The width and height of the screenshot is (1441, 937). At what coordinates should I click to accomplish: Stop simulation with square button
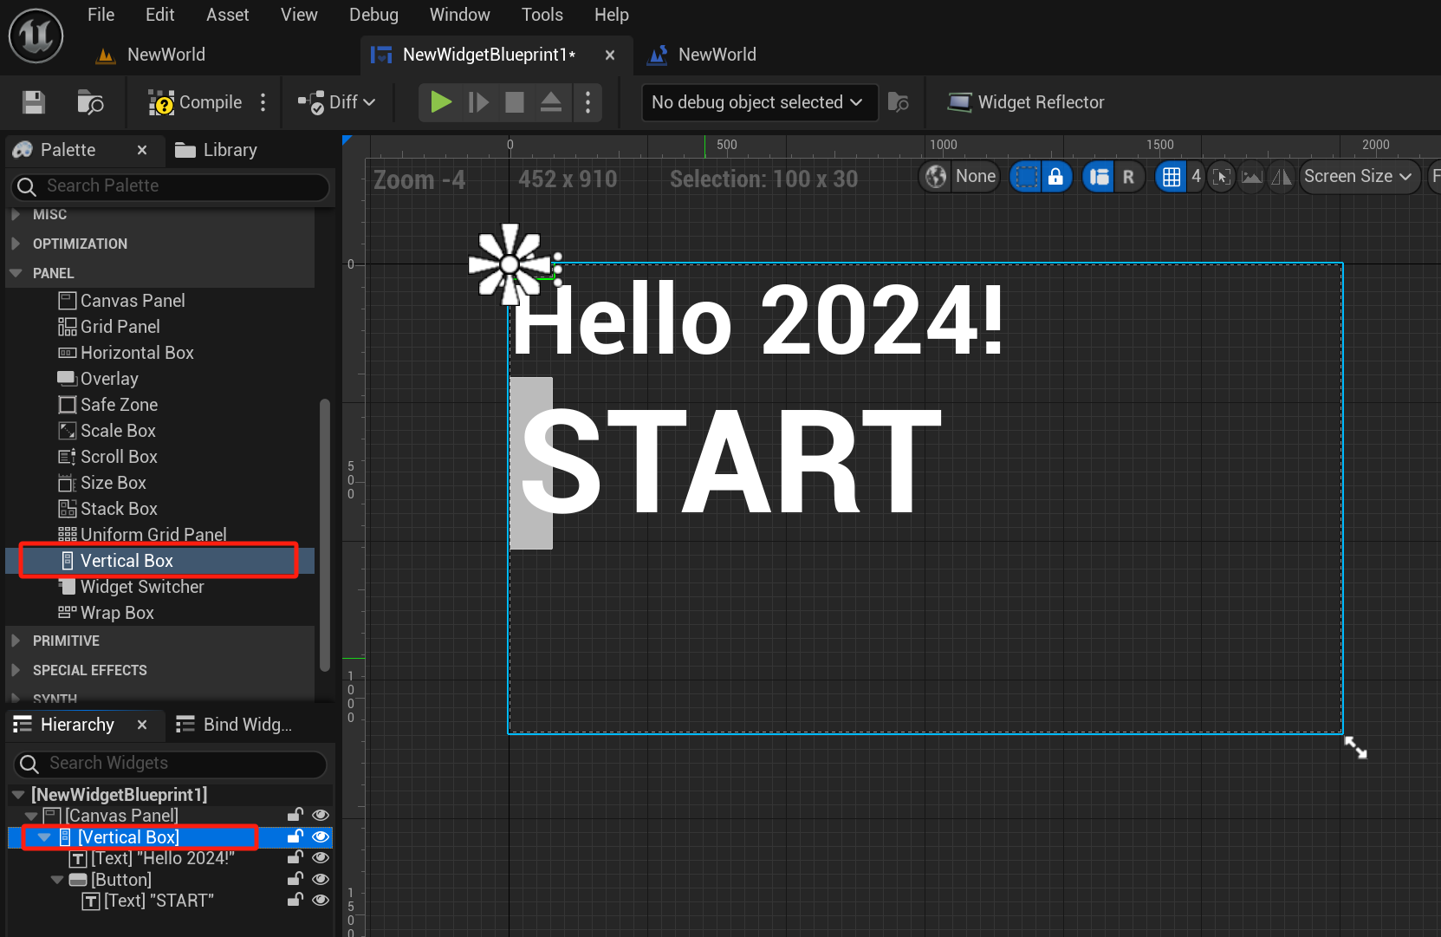click(x=515, y=102)
